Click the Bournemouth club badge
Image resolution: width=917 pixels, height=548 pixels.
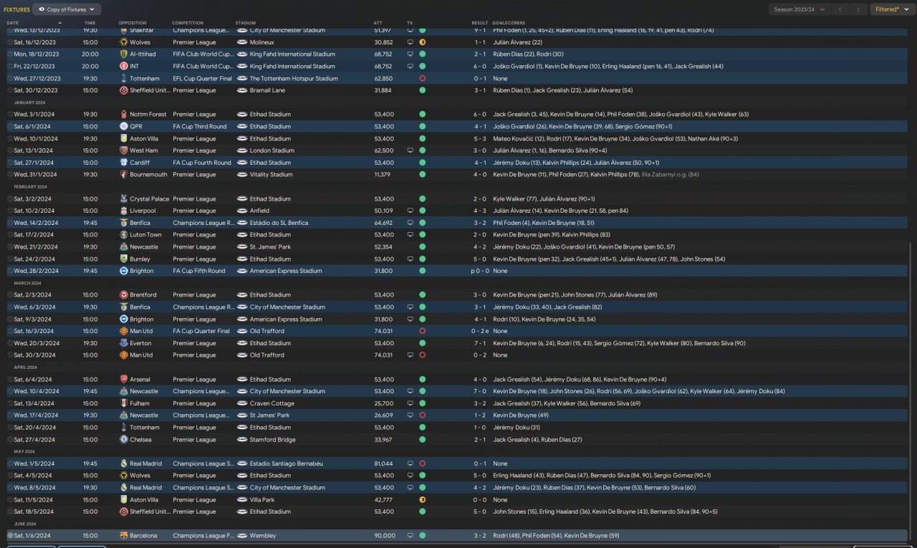coord(124,175)
